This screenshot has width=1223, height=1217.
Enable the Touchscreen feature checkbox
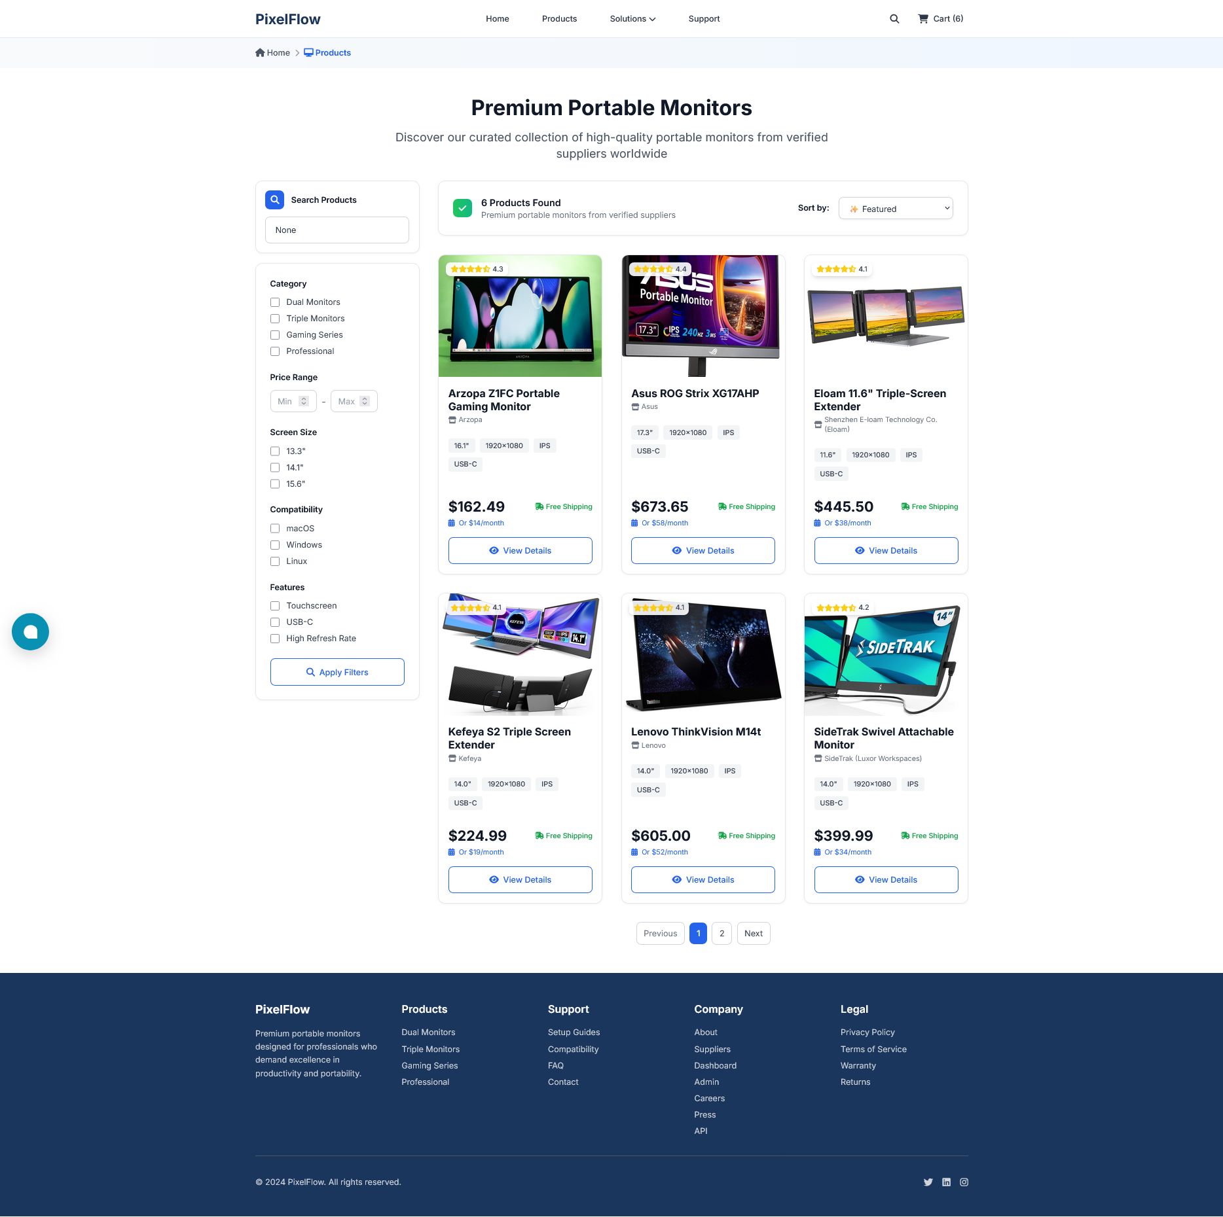tap(275, 606)
